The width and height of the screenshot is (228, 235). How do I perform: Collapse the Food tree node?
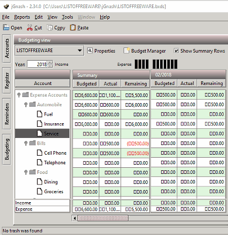26,172
